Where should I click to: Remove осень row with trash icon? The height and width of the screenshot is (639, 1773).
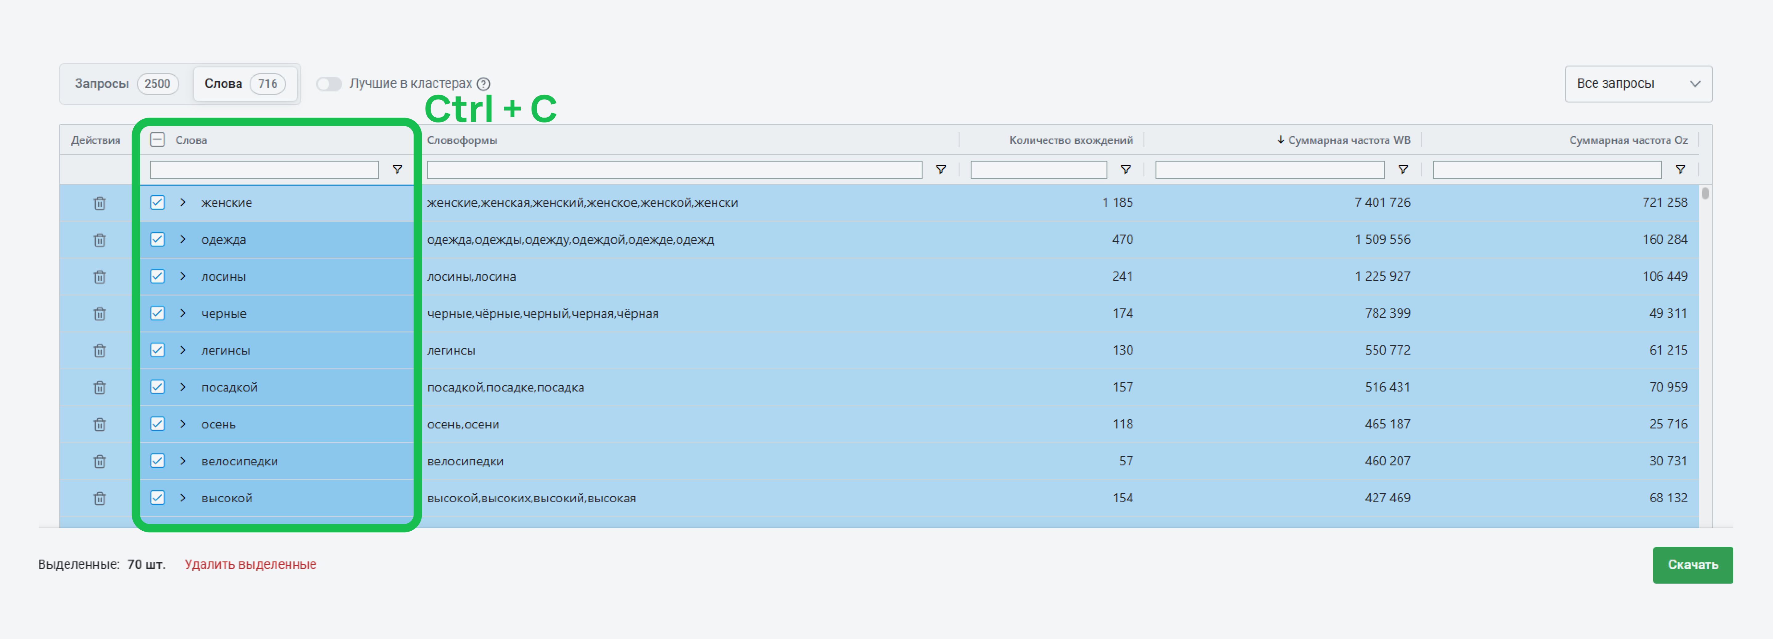pos(100,424)
